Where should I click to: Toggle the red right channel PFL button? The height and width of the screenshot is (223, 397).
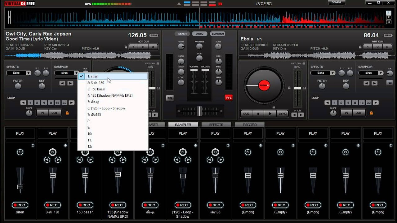click(229, 98)
